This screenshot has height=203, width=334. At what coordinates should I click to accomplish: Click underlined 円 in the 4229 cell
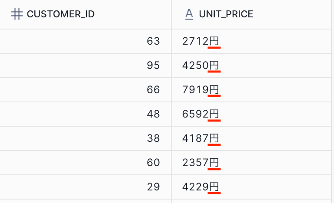[x=214, y=187]
